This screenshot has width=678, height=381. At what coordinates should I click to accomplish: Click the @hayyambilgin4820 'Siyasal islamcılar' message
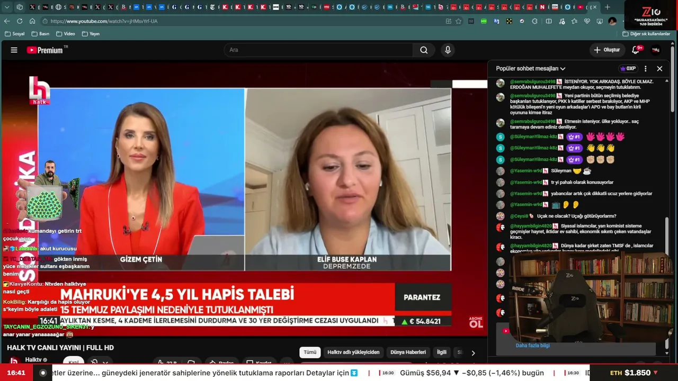[x=582, y=231]
